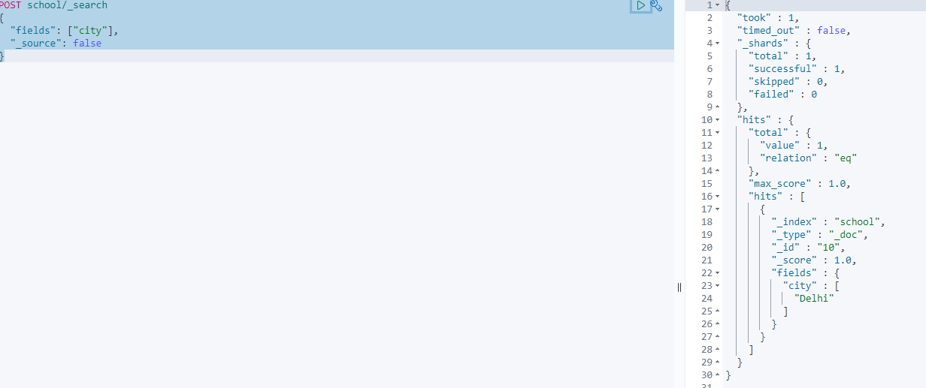Click the "Delhi" value in response
926x388 pixels.
814,299
